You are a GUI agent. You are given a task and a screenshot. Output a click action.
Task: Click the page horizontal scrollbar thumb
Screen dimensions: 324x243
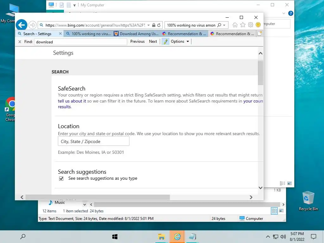97,197
